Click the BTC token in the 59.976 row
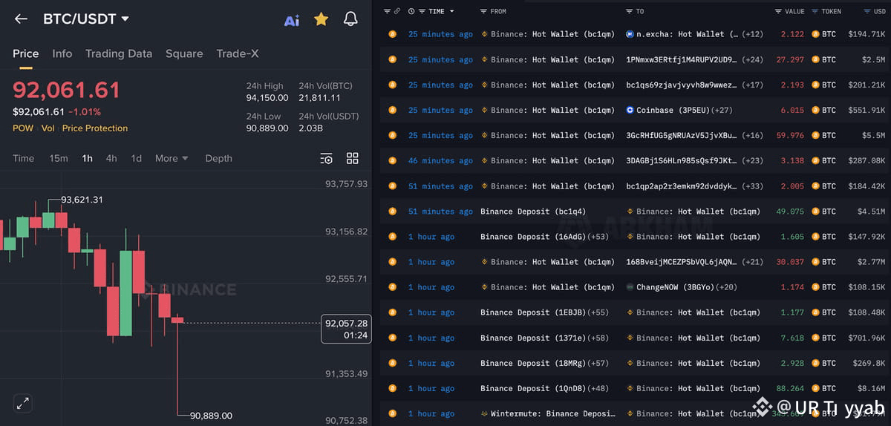891x426 pixels. point(823,135)
